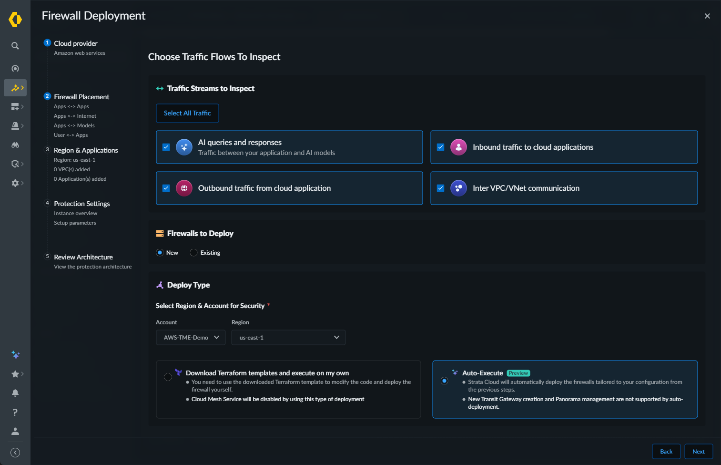Uncheck Inter VPC/VNet communication checkbox
This screenshot has width=721, height=465.
tap(441, 188)
